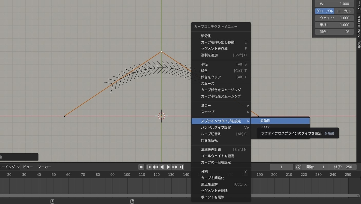Click the W value field
Screen dimensions: 361x204
pos(334,4)
